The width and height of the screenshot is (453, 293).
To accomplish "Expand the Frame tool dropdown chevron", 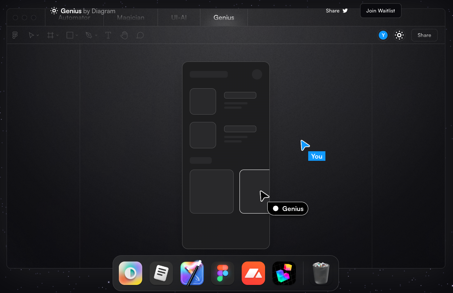I will pyautogui.click(x=57, y=36).
